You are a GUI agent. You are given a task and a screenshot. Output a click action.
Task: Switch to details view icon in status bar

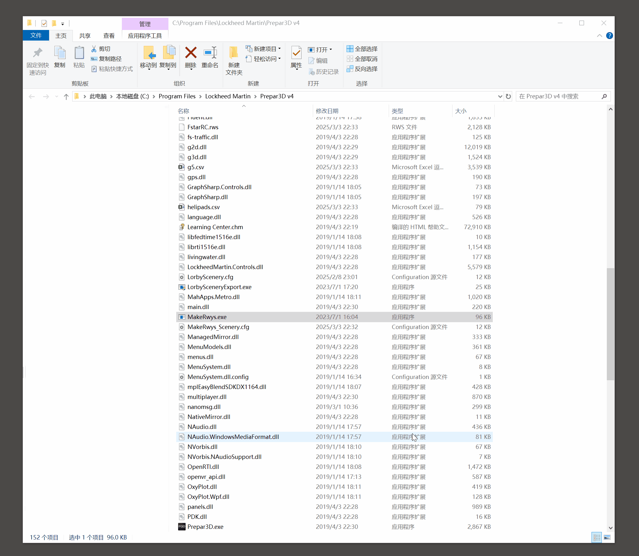pyautogui.click(x=597, y=537)
